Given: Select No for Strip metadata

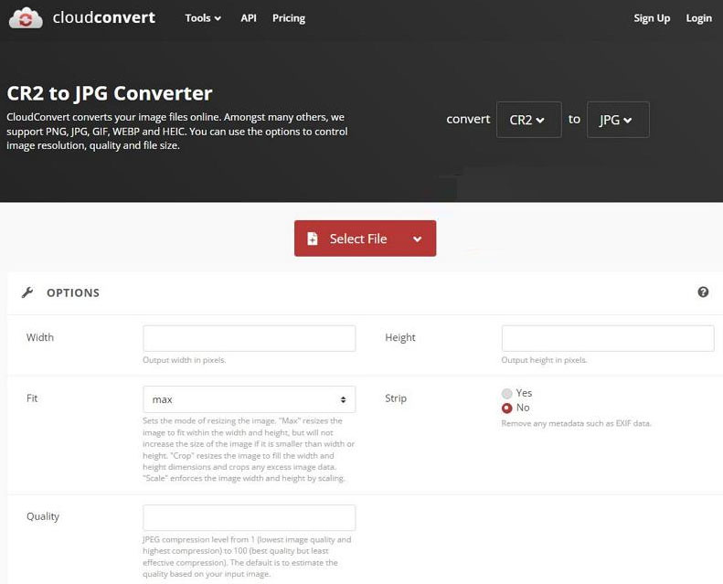Looking at the screenshot, I should [506, 408].
